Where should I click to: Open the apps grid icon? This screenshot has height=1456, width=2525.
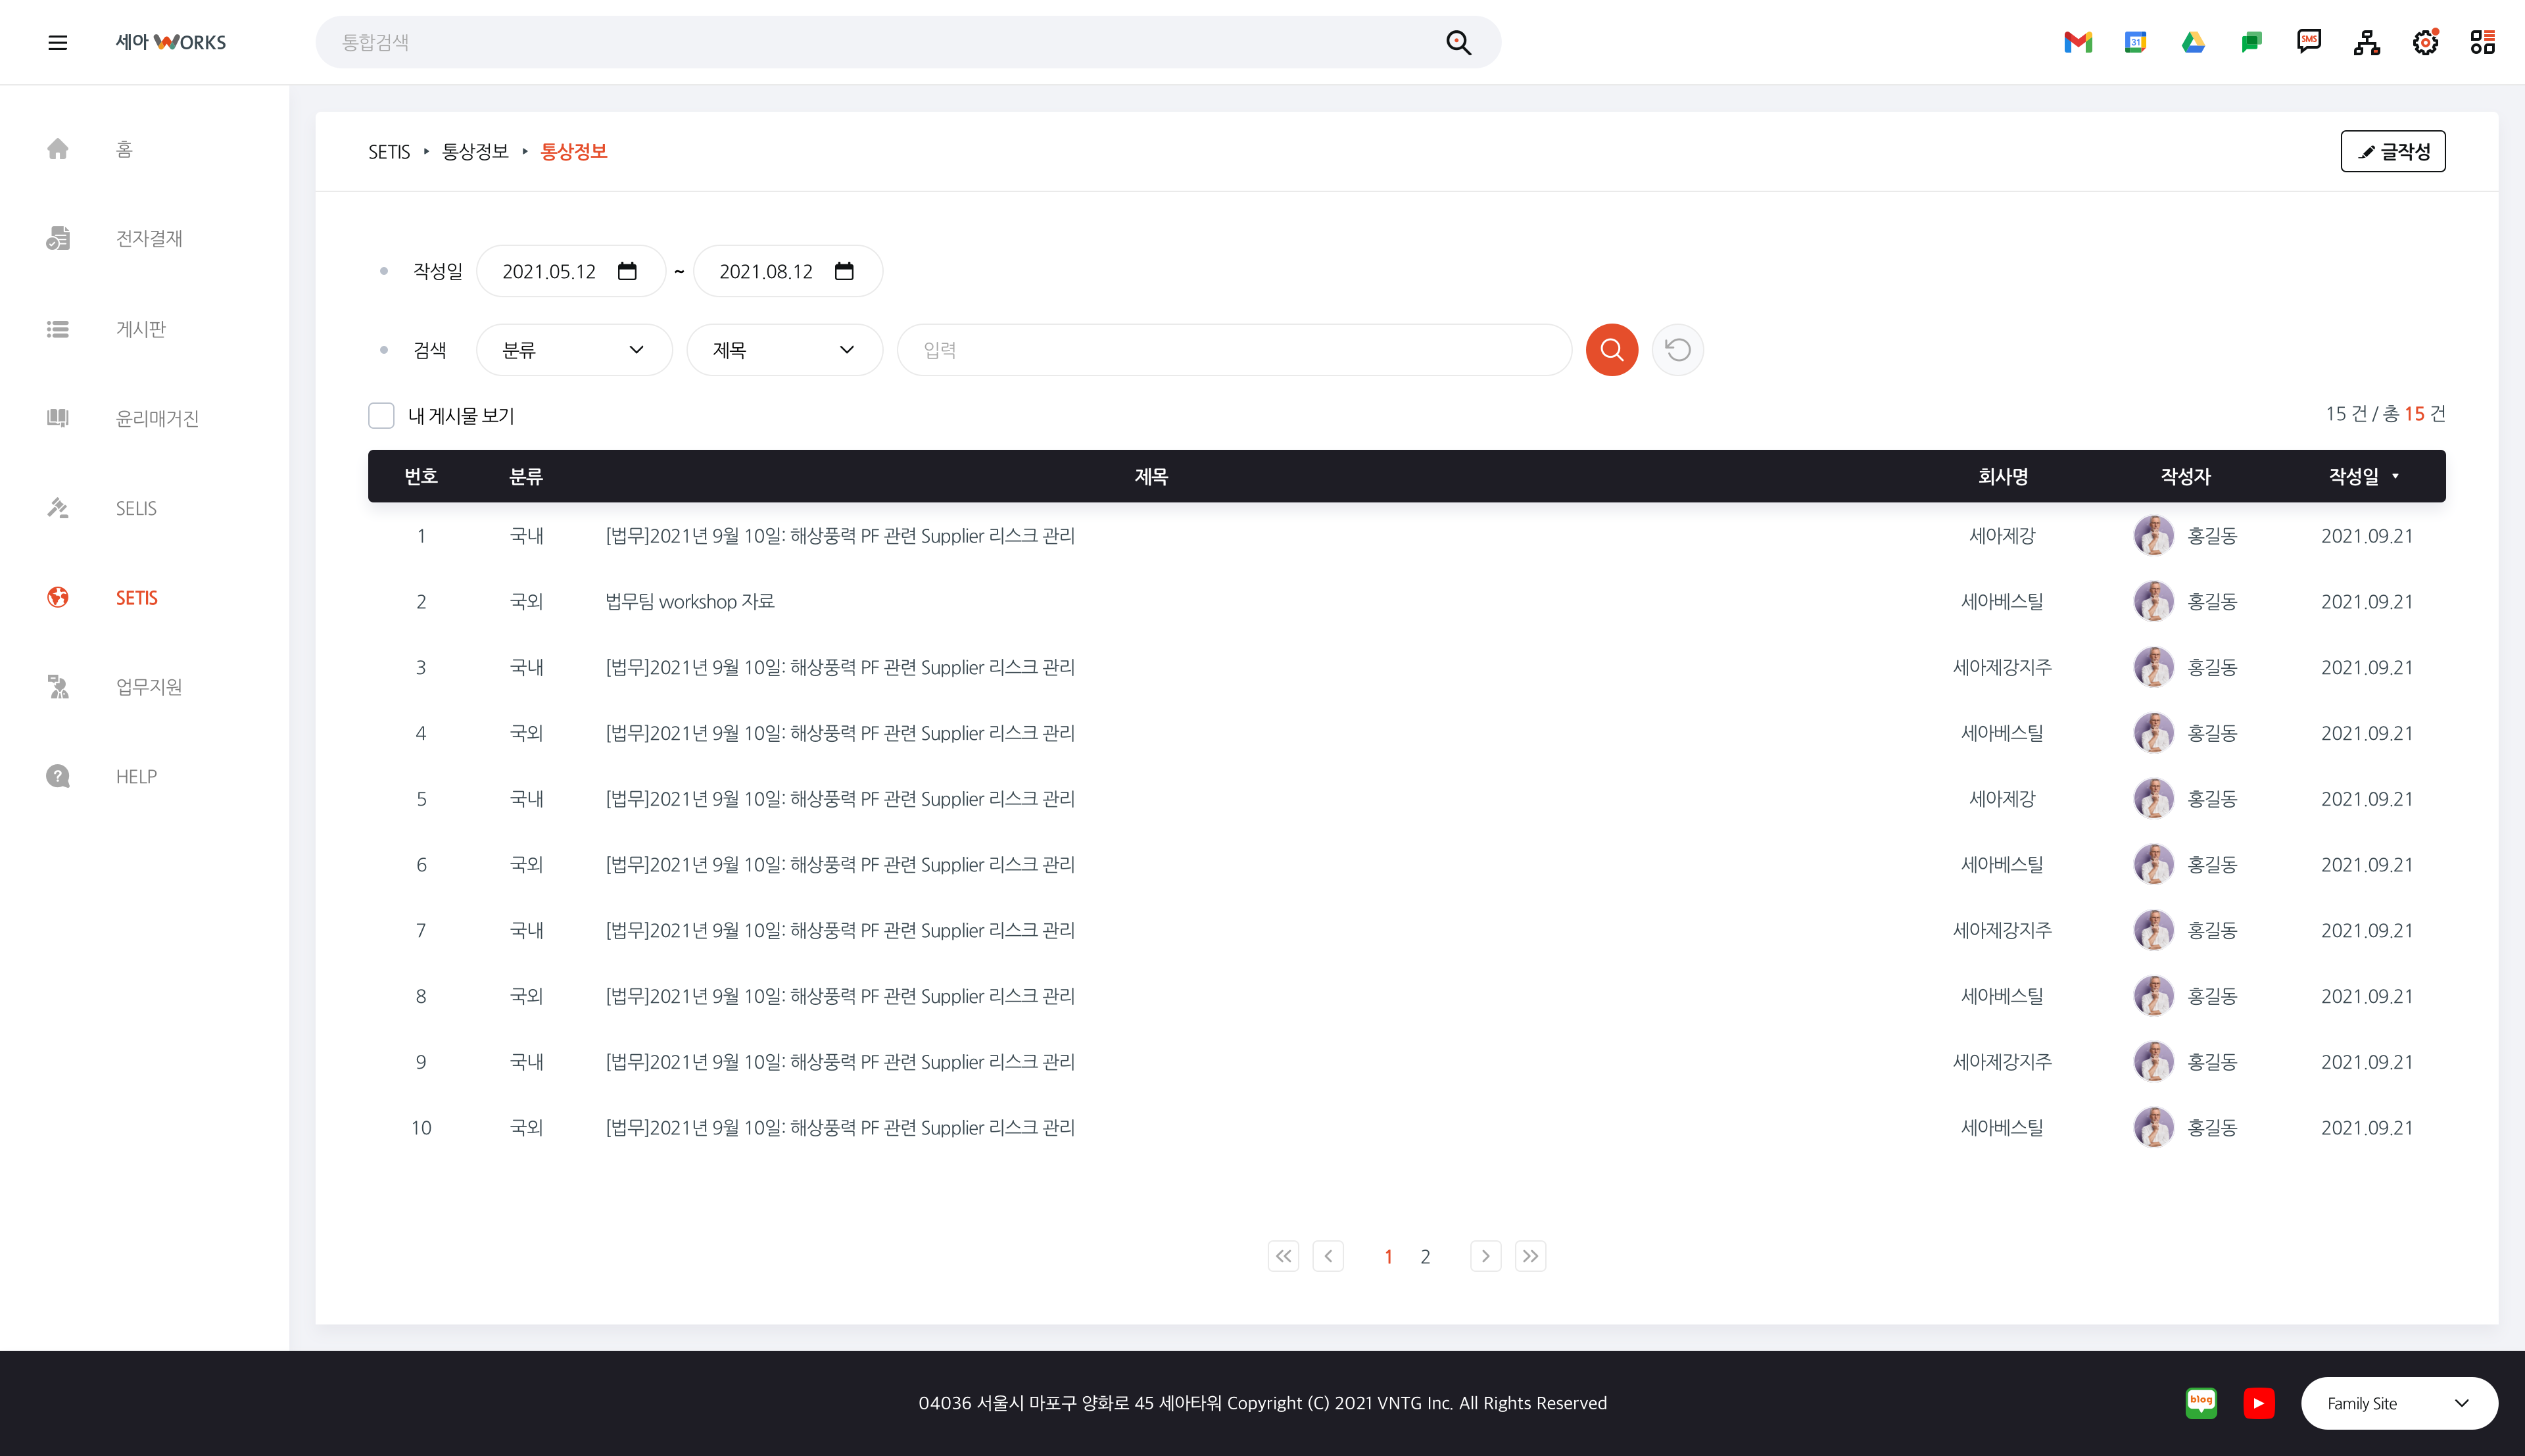point(2483,42)
